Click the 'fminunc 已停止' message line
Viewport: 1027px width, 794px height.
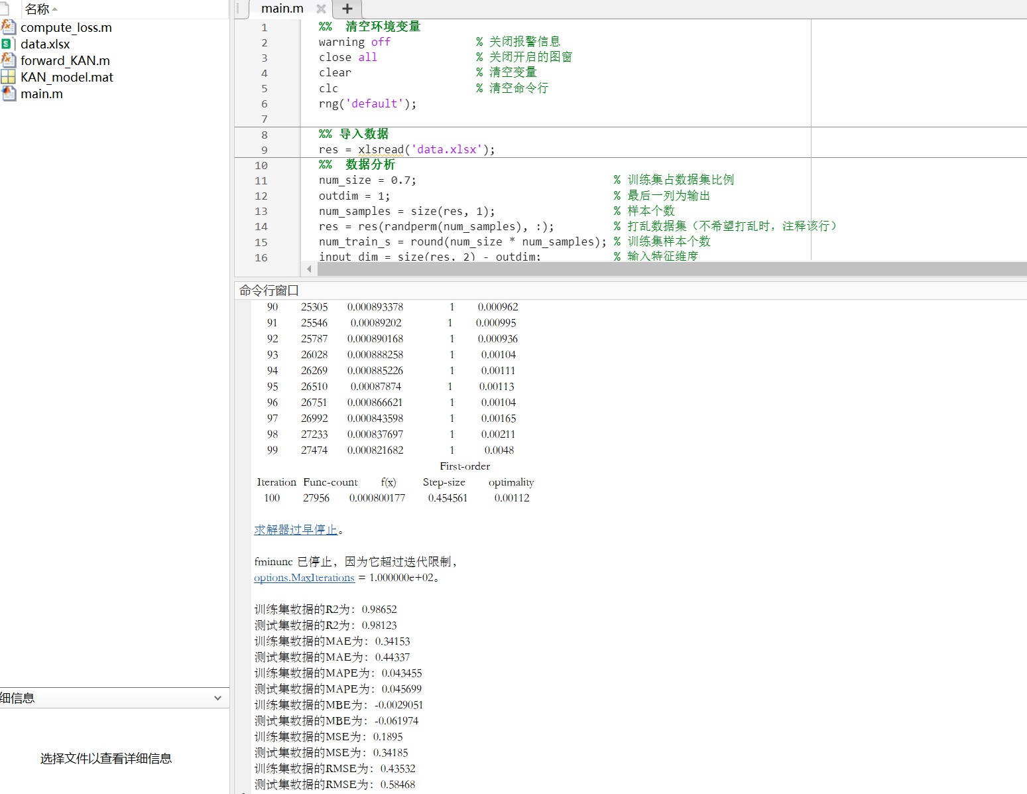356,562
